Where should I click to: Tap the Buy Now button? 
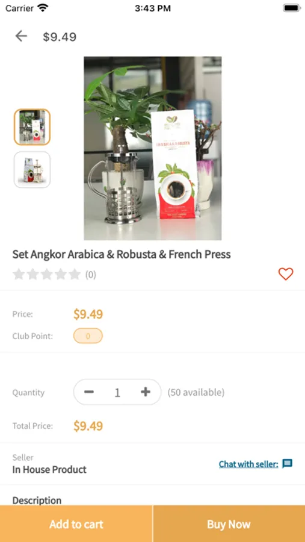[229, 524]
